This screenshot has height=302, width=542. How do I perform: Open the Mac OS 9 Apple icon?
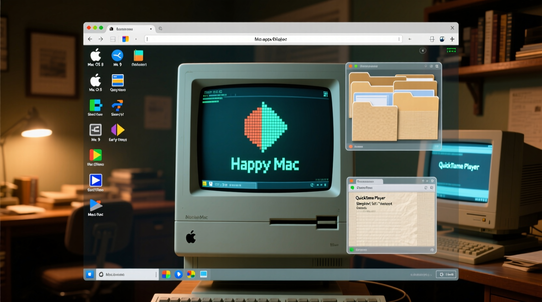[x=95, y=55]
